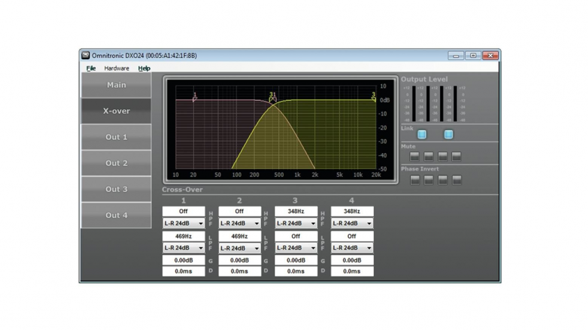This screenshot has width=588, height=330.
Task: Maximize the Omnitronic DXO24 window
Action: [473, 56]
